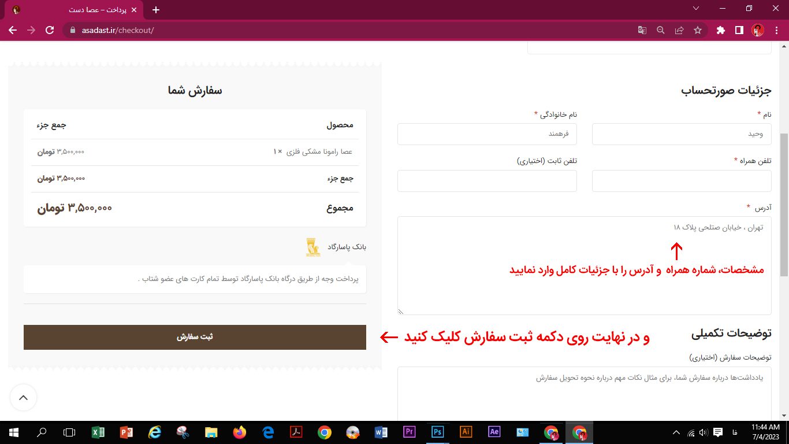Open the zoom magnifier icon in address bar
This screenshot has height=444, width=789.
pyautogui.click(x=660, y=30)
